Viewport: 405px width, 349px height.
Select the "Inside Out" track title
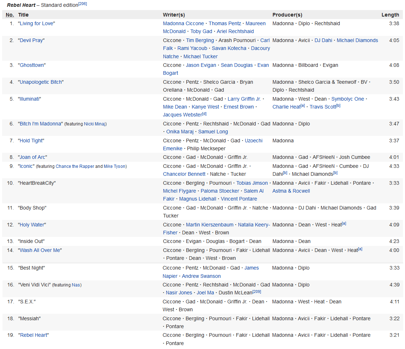coord(31,241)
